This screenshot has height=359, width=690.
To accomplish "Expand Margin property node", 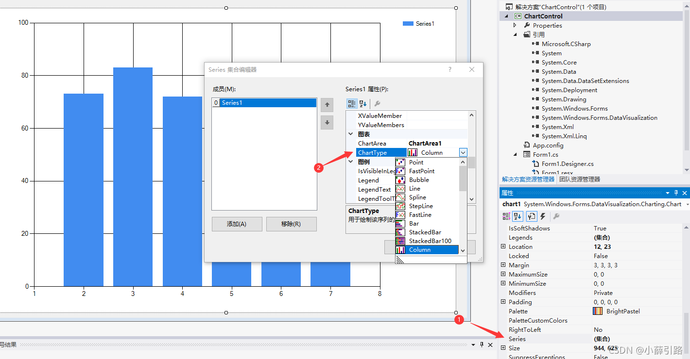I will [503, 265].
